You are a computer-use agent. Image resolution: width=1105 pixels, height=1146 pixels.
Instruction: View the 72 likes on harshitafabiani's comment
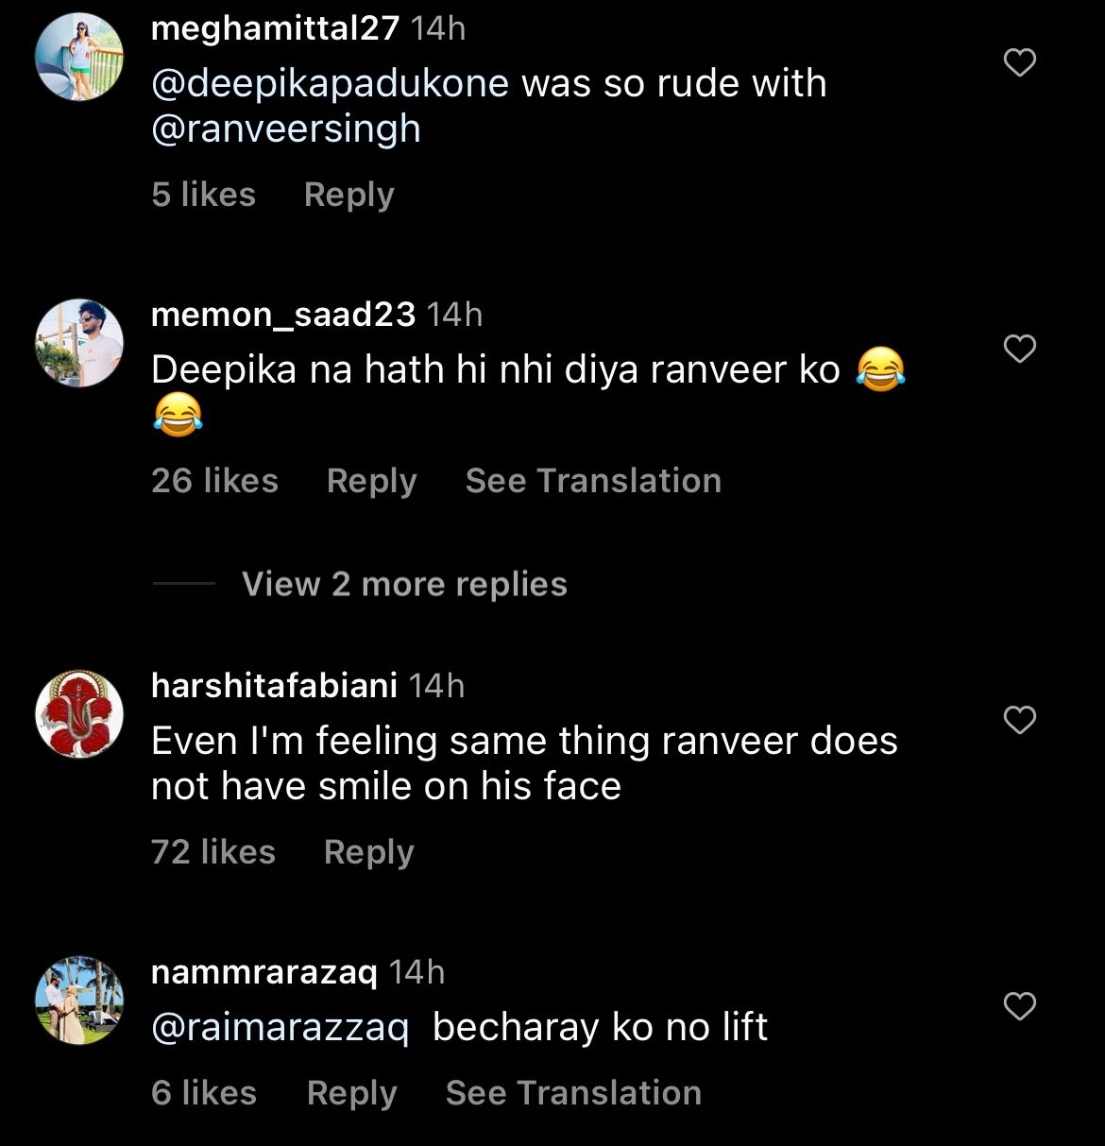pos(213,852)
